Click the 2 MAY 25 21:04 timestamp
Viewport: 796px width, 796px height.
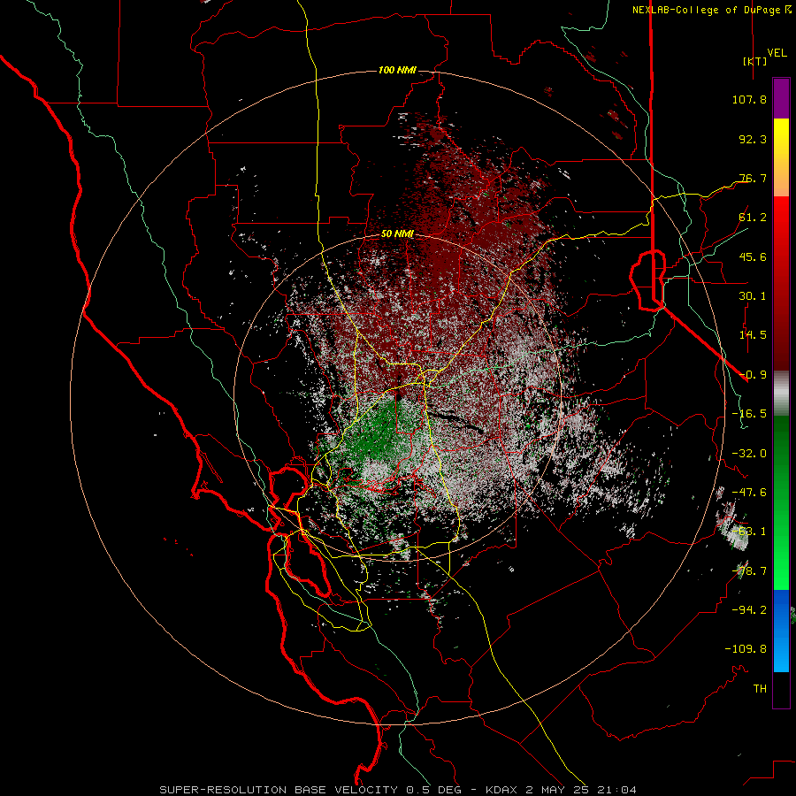pos(581,790)
